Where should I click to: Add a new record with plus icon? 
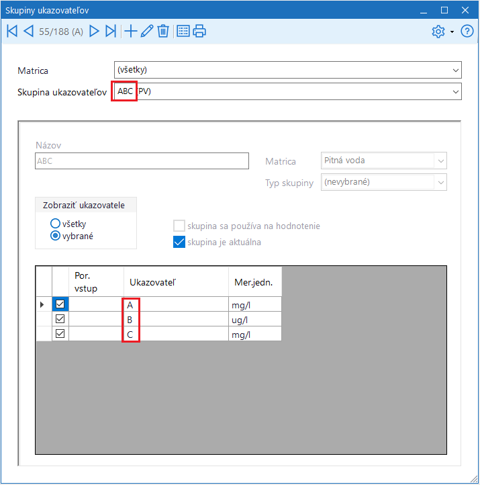(131, 31)
